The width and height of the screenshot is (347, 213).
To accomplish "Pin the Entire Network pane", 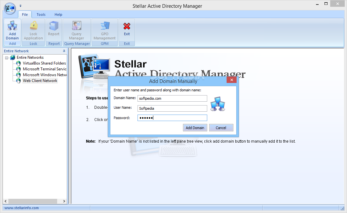I will point(64,51).
